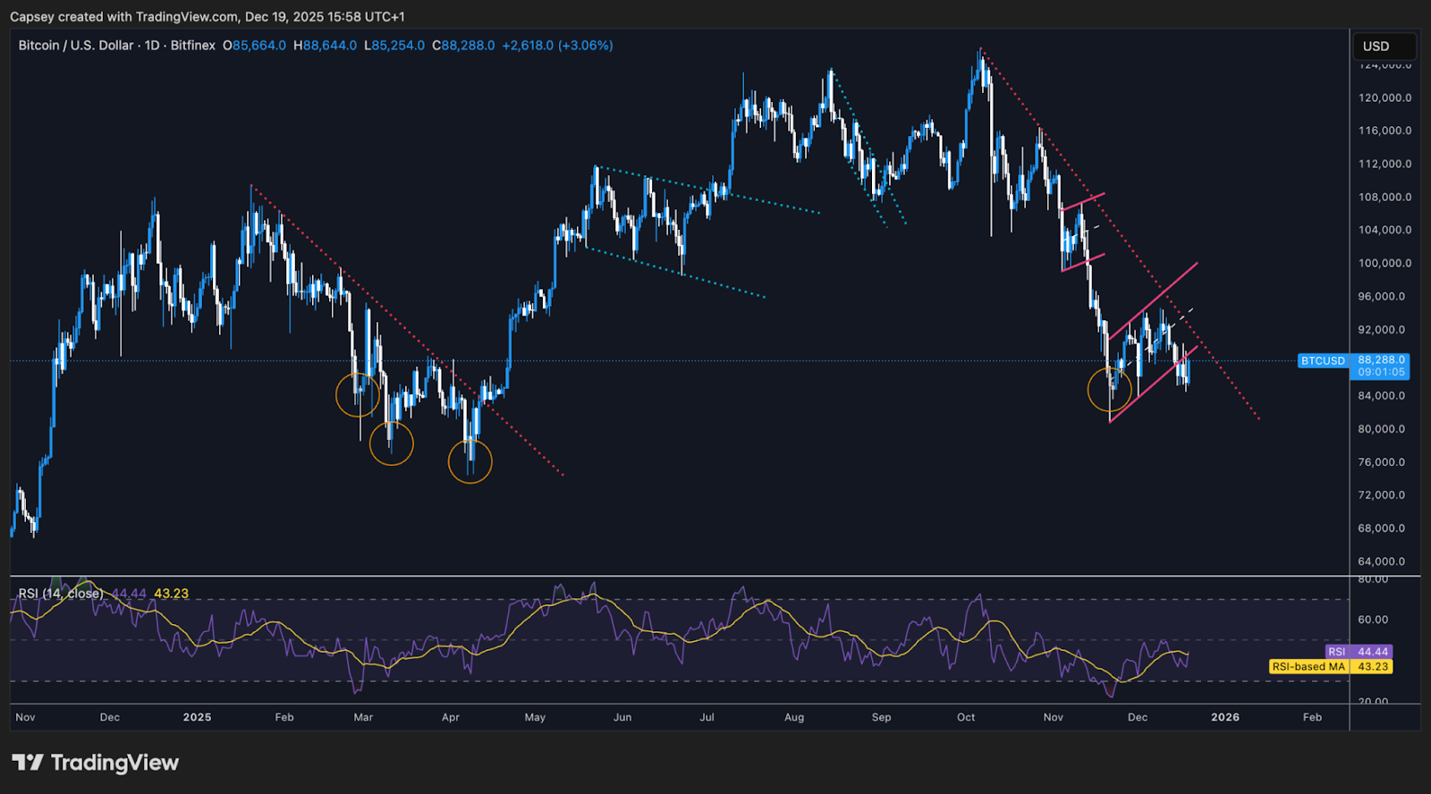Click the 104,000.0 price scale label
Viewport: 1431px width, 794px height.
[1384, 230]
